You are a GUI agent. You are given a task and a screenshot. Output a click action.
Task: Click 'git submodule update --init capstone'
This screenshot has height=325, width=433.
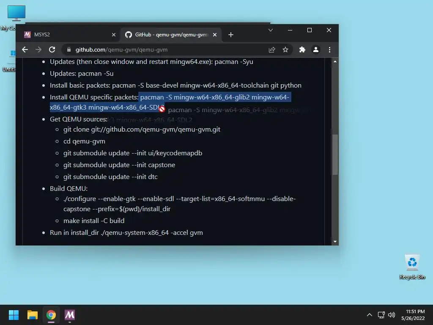click(119, 165)
